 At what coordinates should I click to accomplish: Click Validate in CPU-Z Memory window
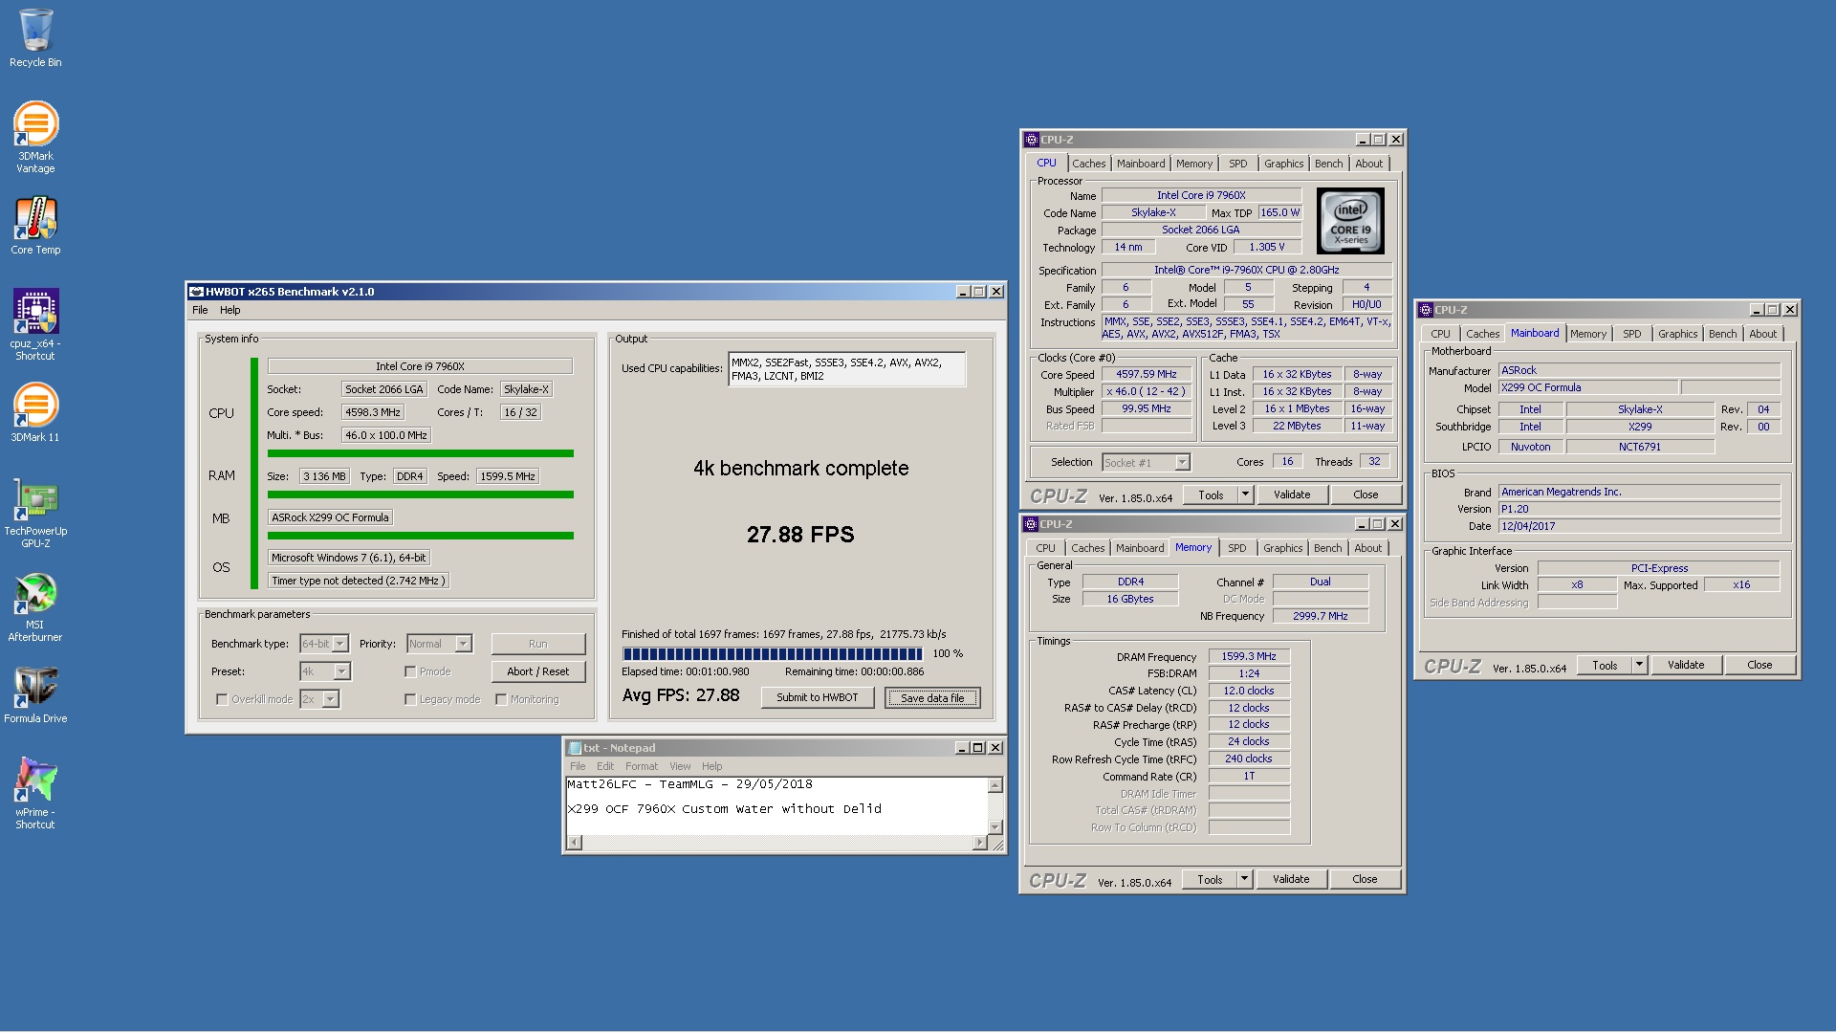pyautogui.click(x=1290, y=879)
